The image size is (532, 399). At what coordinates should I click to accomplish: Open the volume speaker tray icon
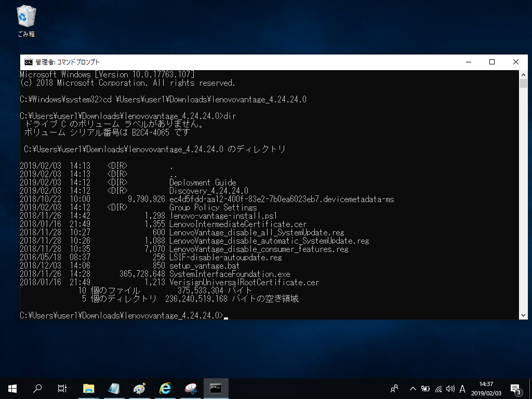pyautogui.click(x=450, y=389)
